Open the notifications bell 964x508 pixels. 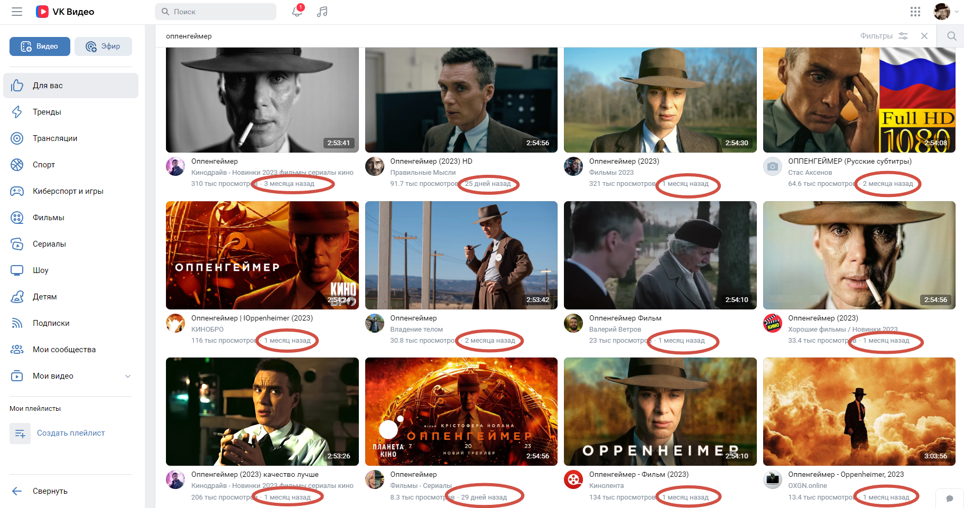point(297,12)
